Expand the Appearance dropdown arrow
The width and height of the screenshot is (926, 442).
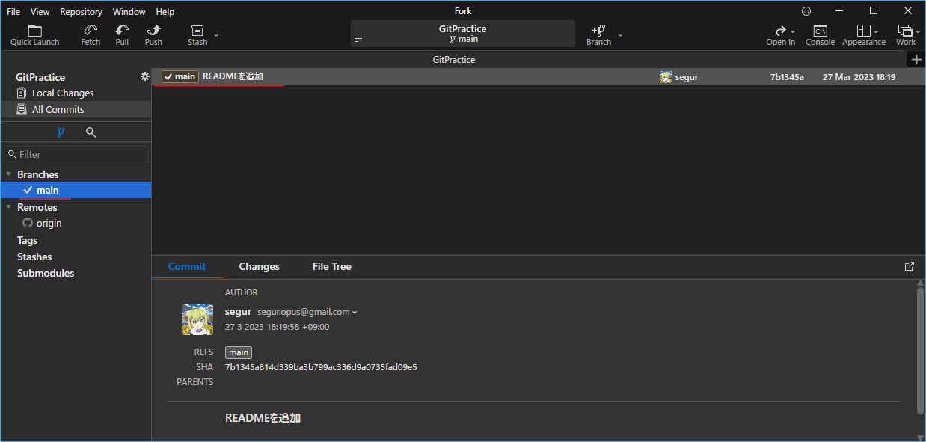click(x=876, y=31)
